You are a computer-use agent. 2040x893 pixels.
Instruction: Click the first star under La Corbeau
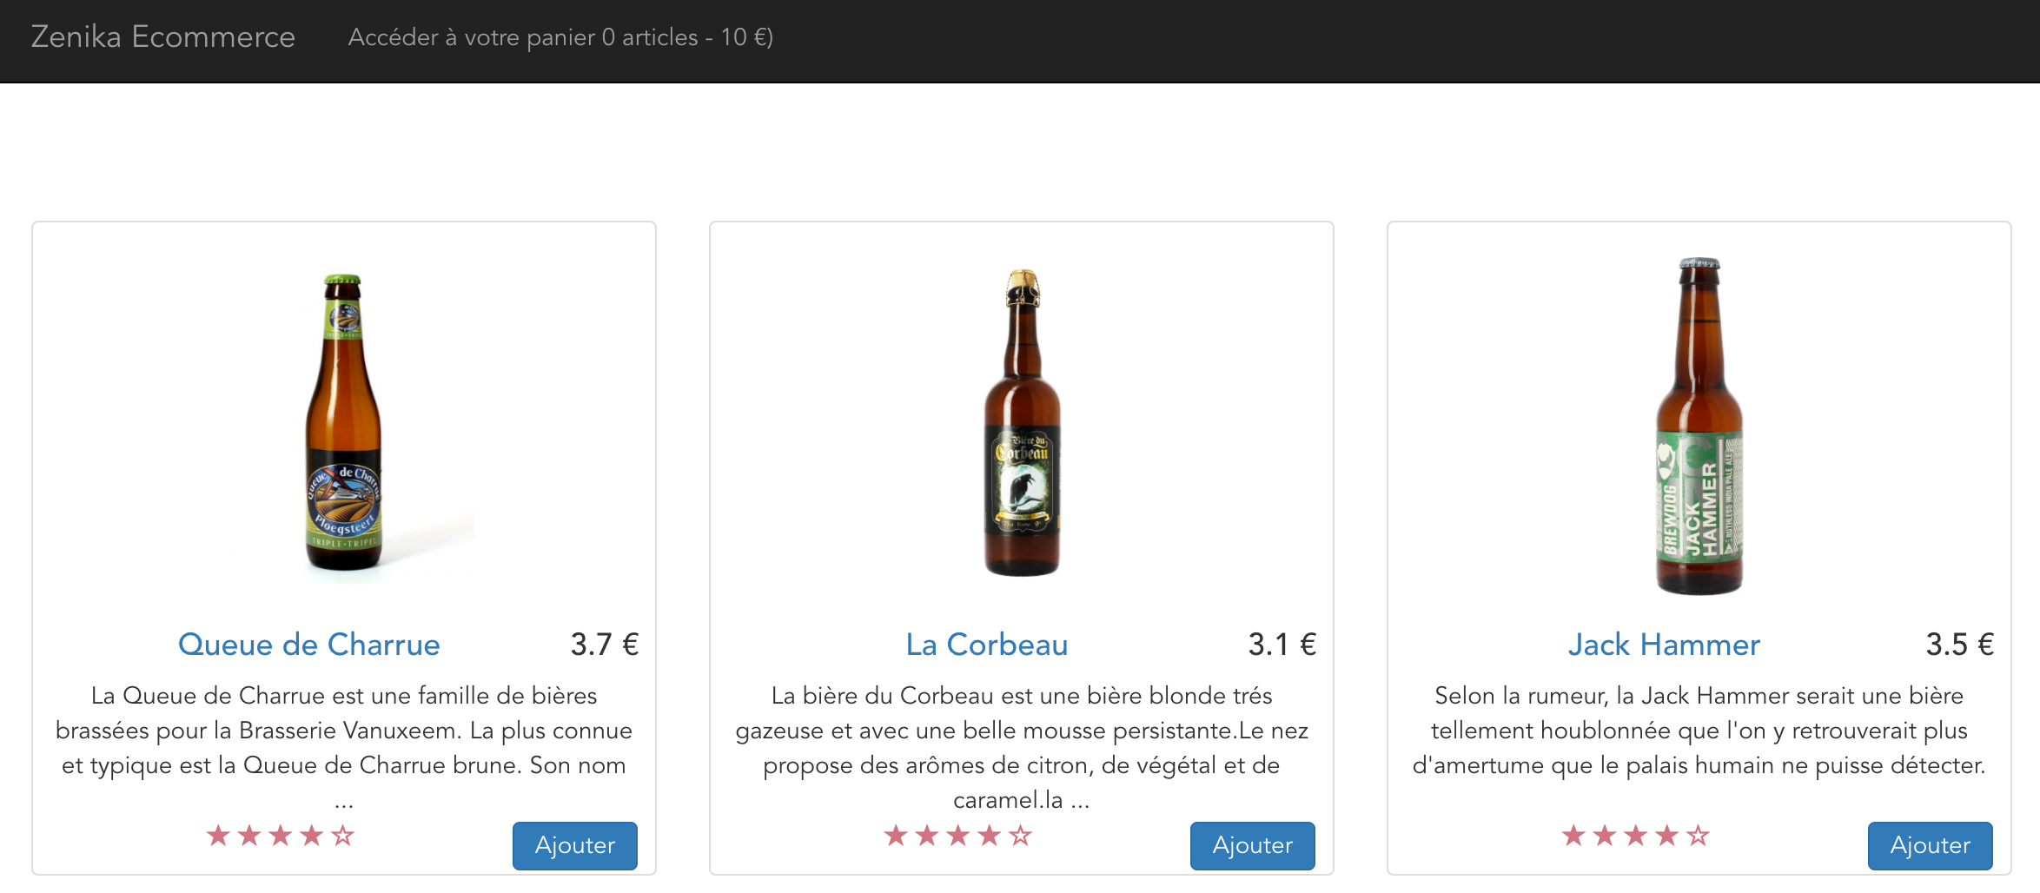click(895, 837)
